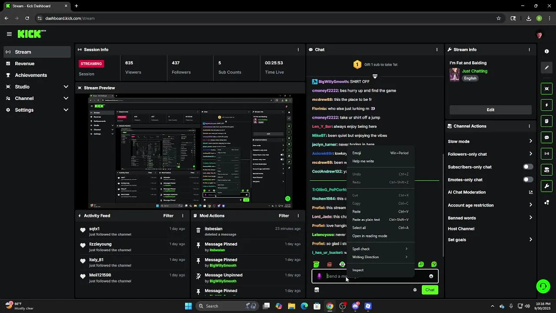The height and width of the screenshot is (313, 556).
Task: Open Mod Actions Filter
Action: 284,216
